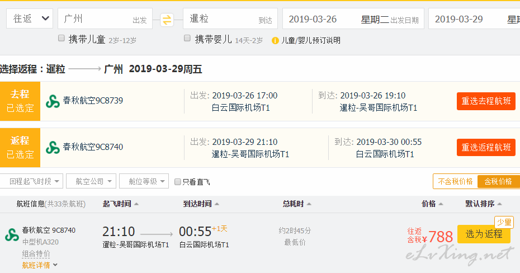Toggle the 只看直飞 direct-only checkbox
Image resolution: width=520 pixels, height=273 pixels.
point(177,182)
